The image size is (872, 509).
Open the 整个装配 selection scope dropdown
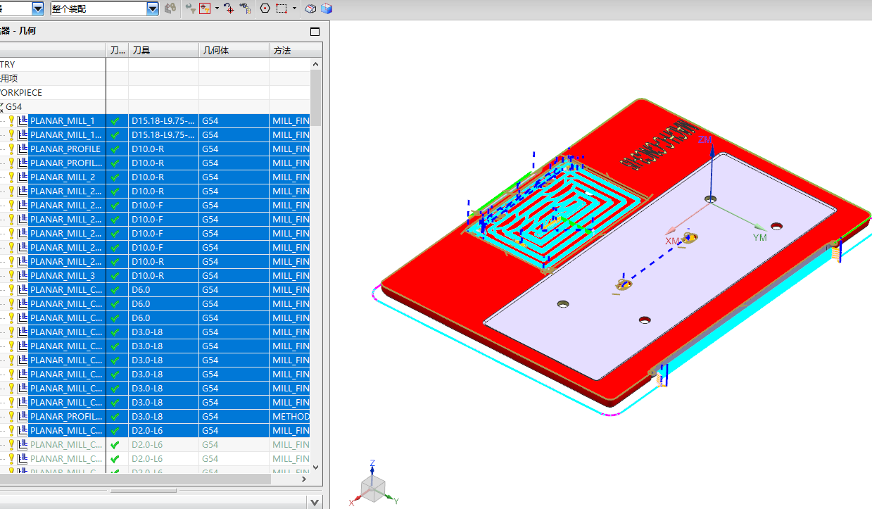click(153, 8)
